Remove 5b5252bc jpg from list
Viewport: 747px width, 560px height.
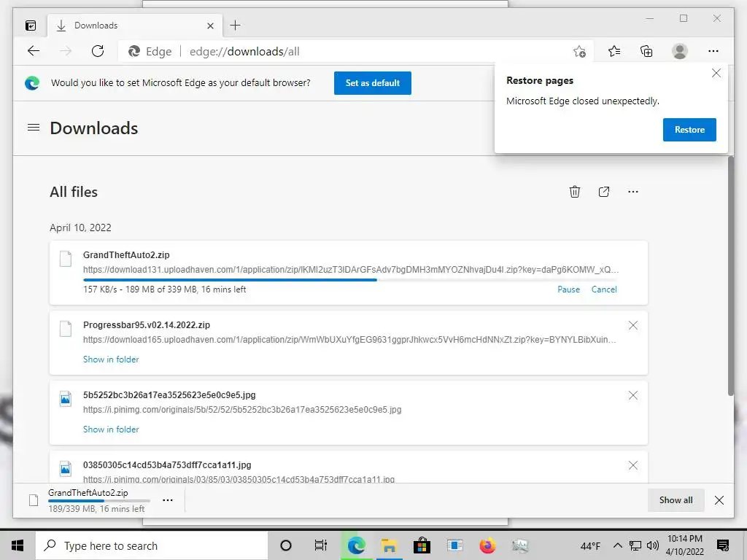632,395
